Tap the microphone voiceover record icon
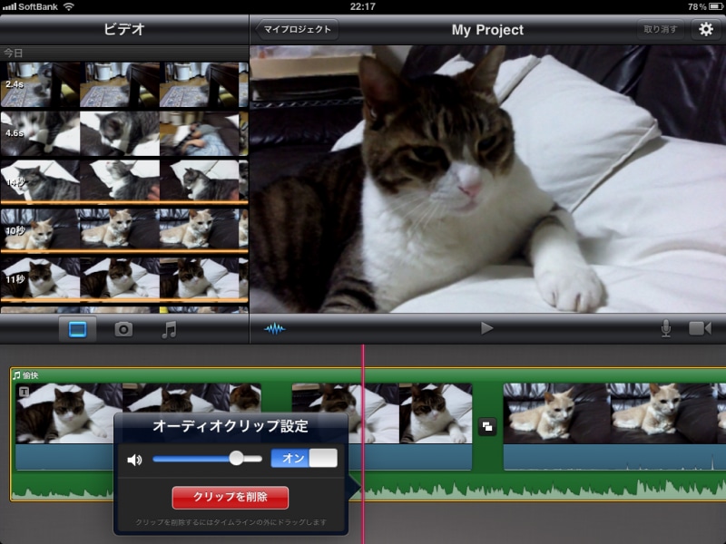726x544 pixels. point(666,328)
